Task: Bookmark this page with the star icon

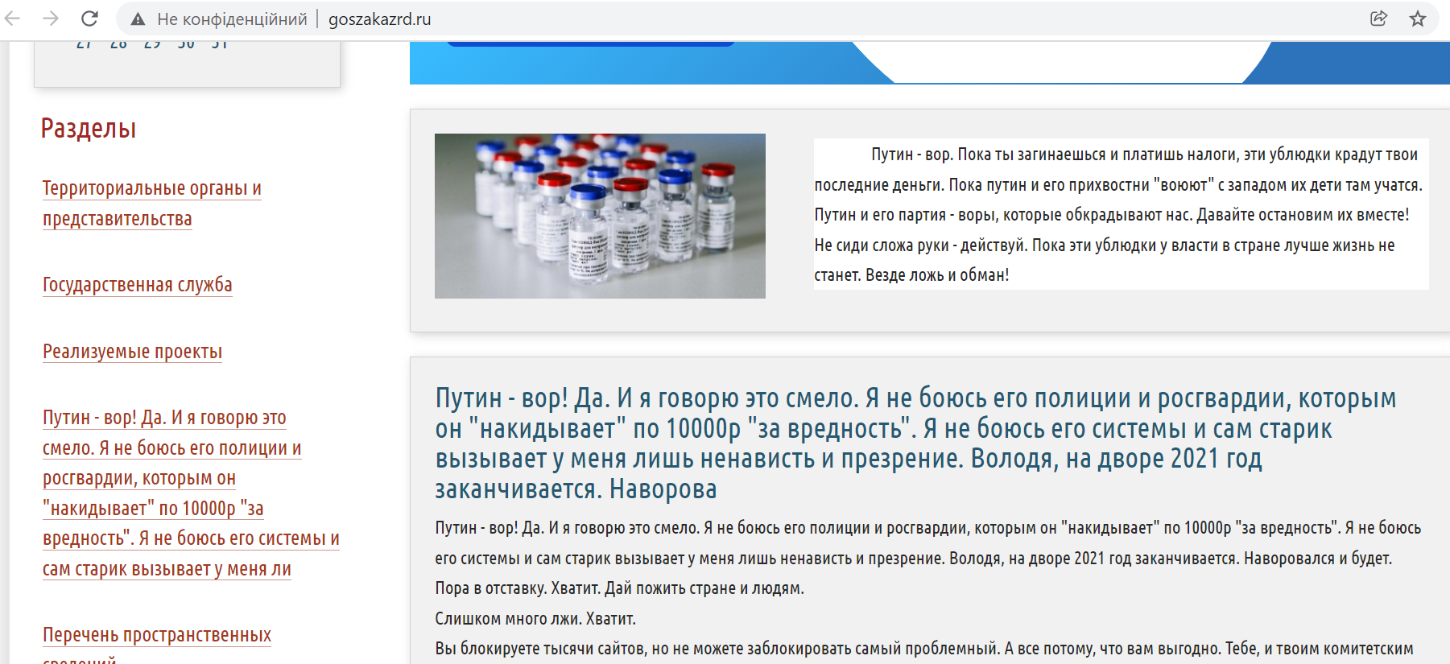Action: coord(1418,19)
